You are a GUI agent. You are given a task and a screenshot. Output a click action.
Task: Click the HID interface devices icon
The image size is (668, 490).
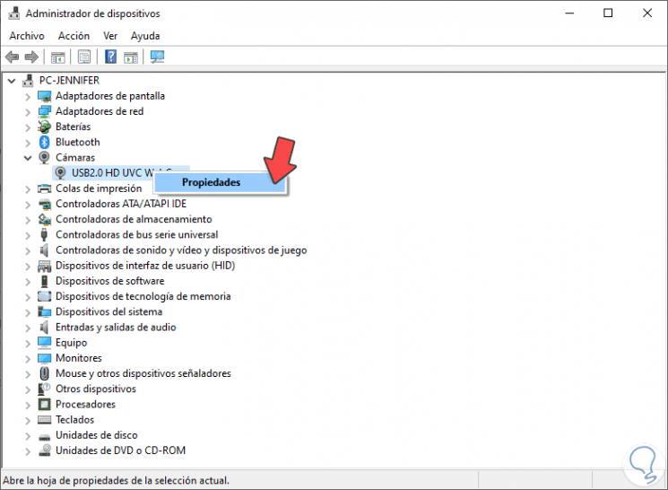[x=44, y=266]
